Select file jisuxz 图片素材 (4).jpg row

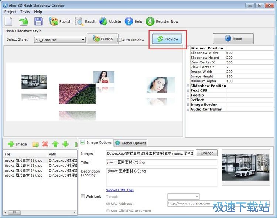point(40,170)
